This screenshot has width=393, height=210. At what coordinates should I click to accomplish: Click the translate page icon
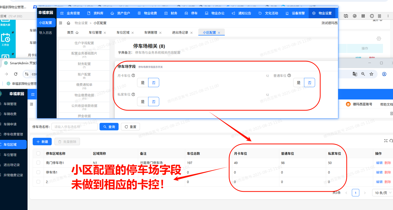(x=355, y=74)
